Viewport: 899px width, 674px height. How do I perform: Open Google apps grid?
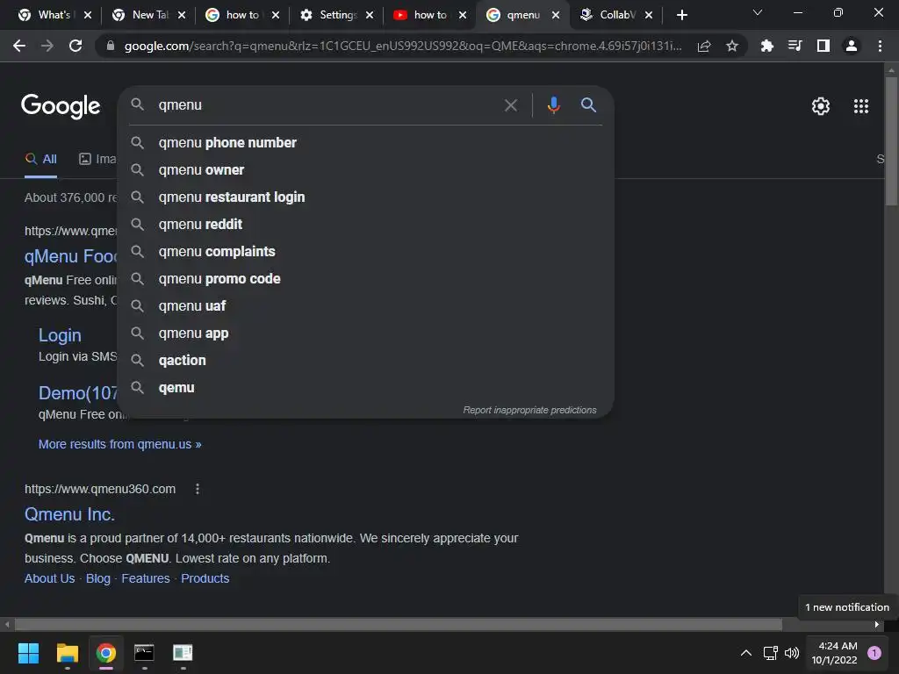(x=860, y=106)
